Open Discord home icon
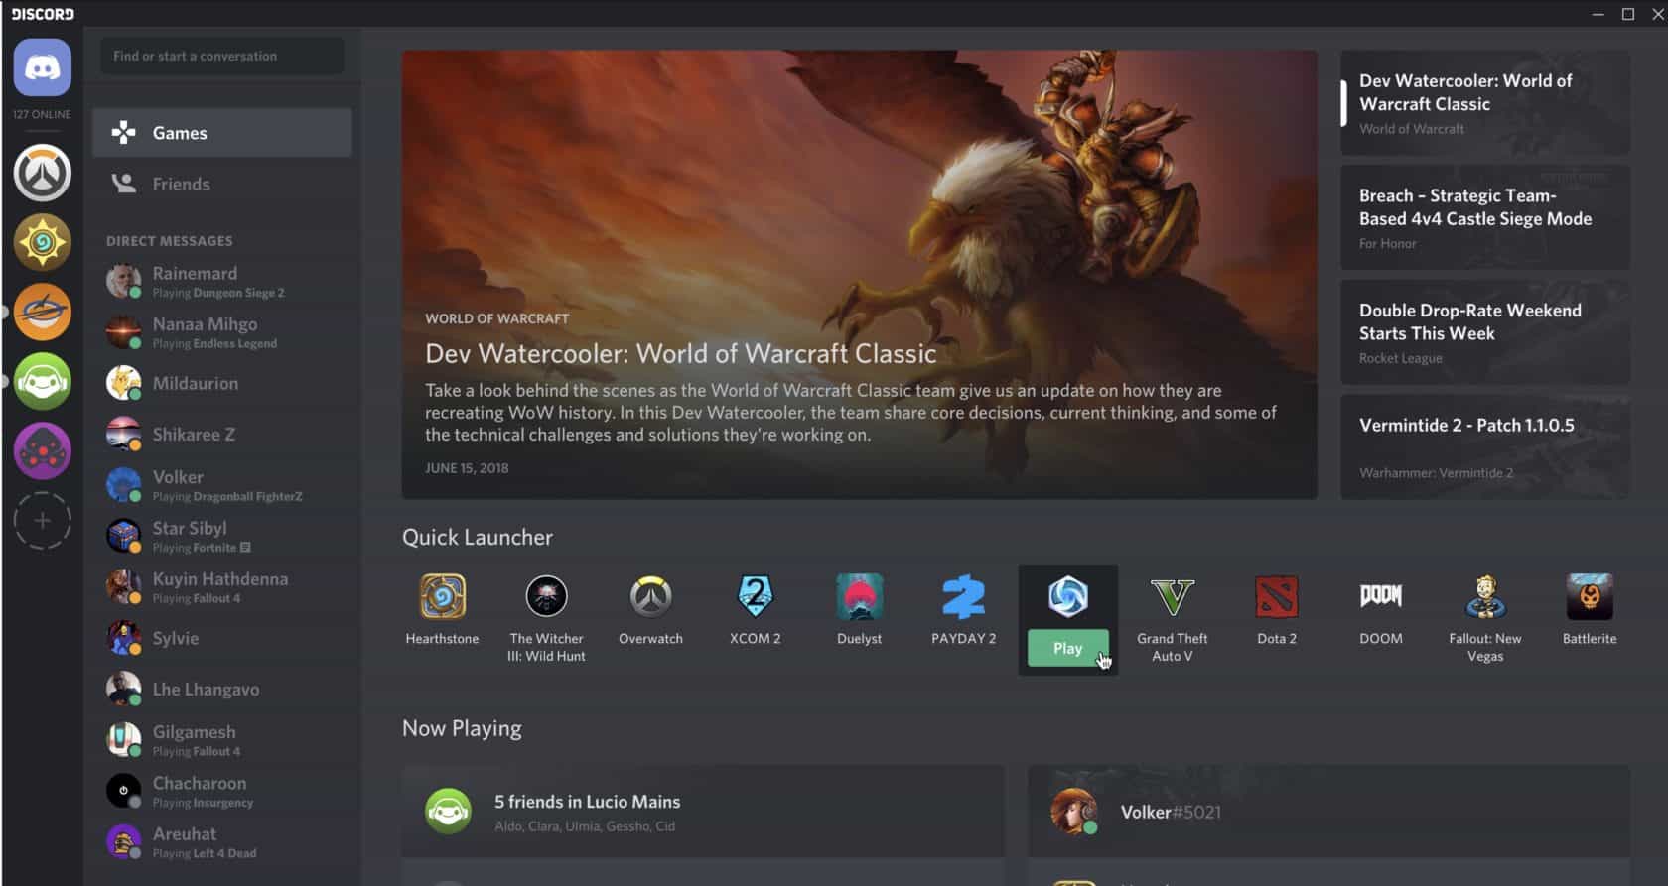Screen dimensions: 1668x886 click(x=42, y=67)
